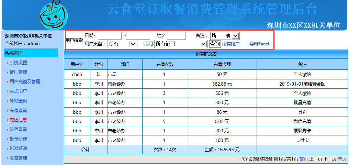Open 部门管理 in the sidebar
The height and width of the screenshot is (165, 349).
coord(18,72)
